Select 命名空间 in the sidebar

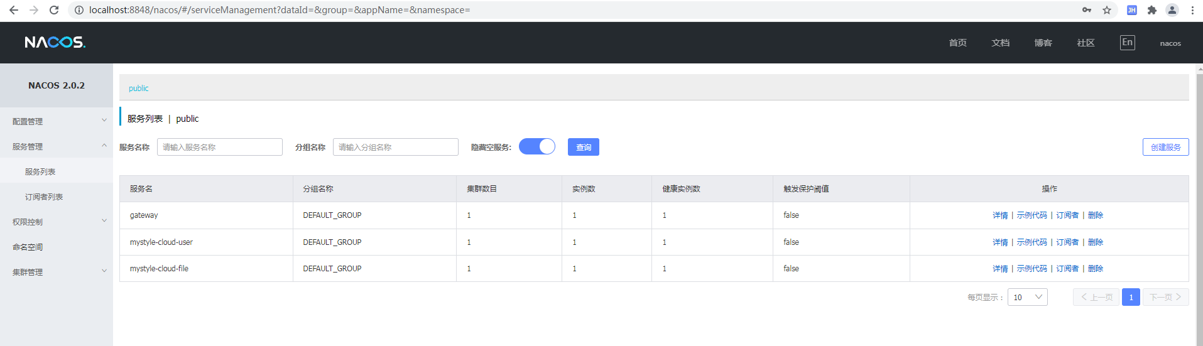click(x=28, y=247)
